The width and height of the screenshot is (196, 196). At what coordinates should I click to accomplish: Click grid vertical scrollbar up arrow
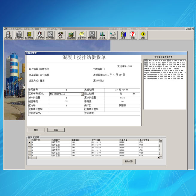tap(161, 140)
